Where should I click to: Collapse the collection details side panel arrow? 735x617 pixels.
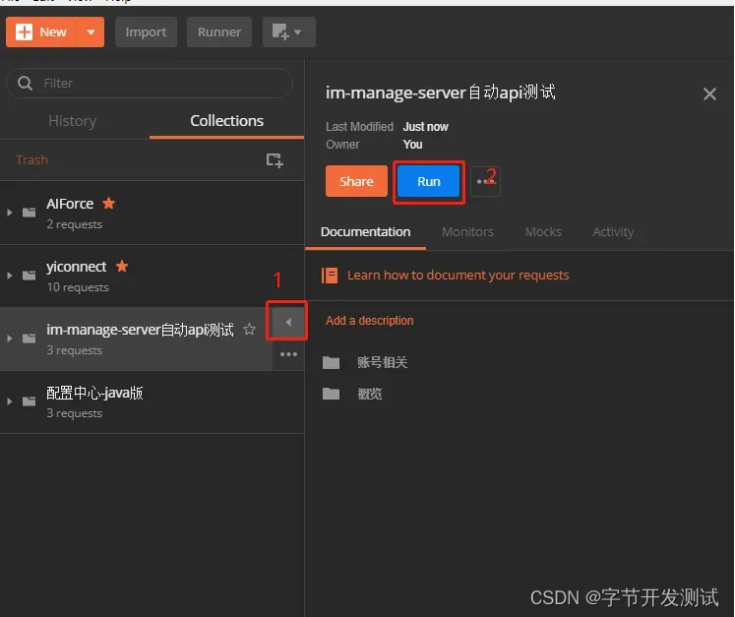(x=287, y=322)
